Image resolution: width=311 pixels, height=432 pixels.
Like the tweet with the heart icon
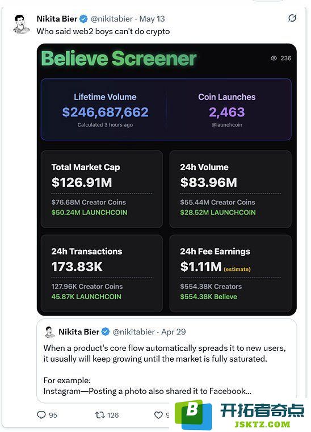[x=158, y=415]
